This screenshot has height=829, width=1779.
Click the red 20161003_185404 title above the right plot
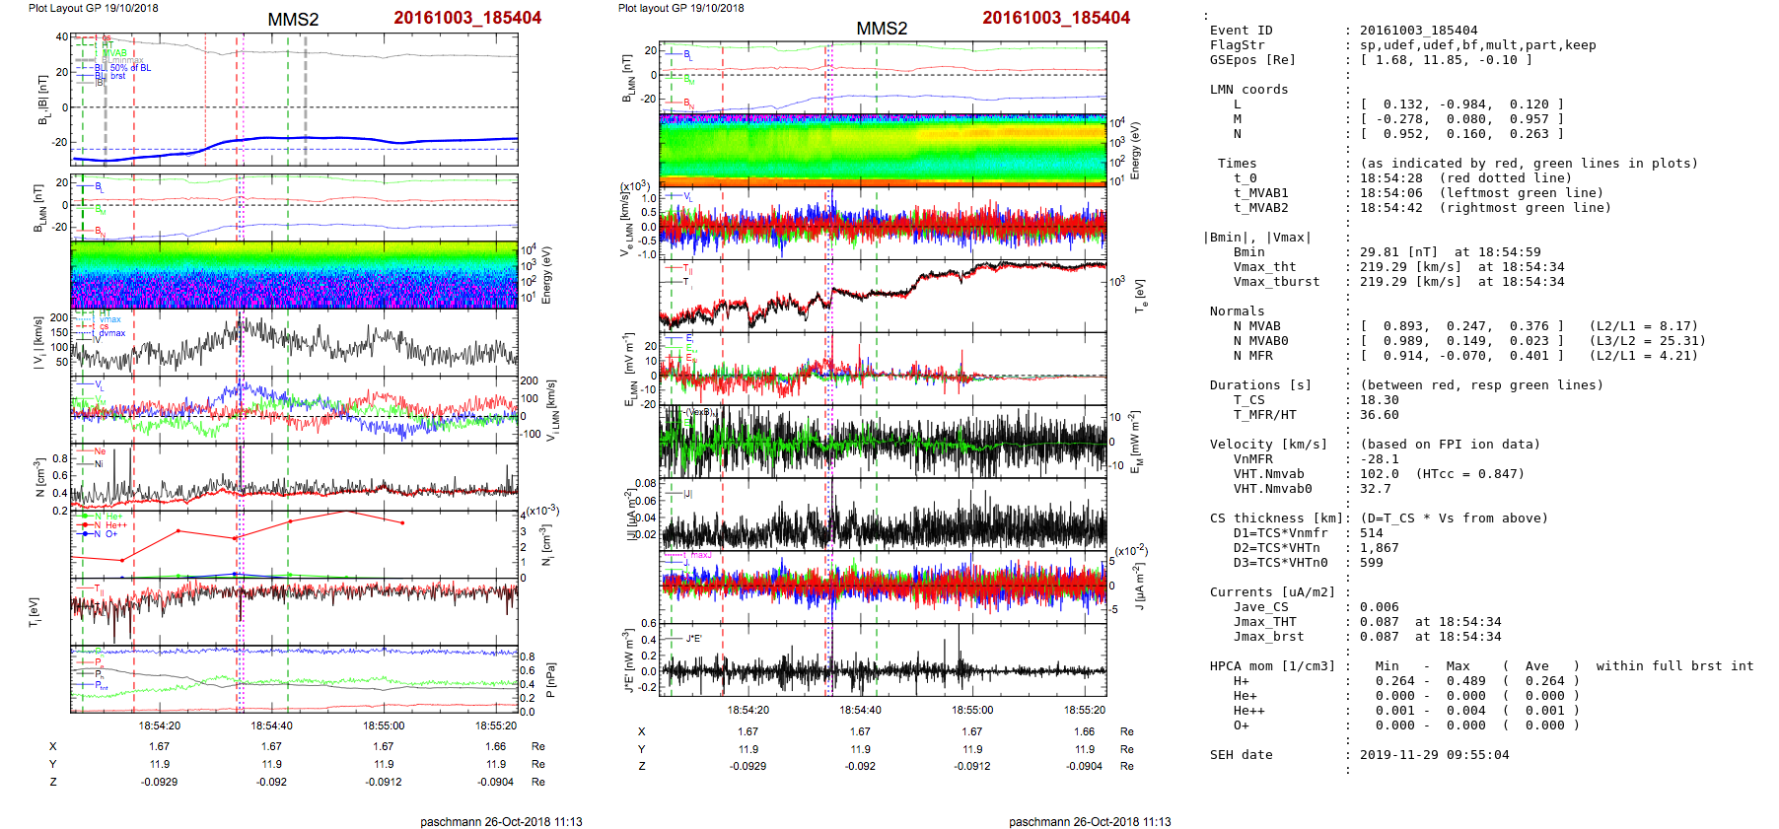click(x=1055, y=18)
